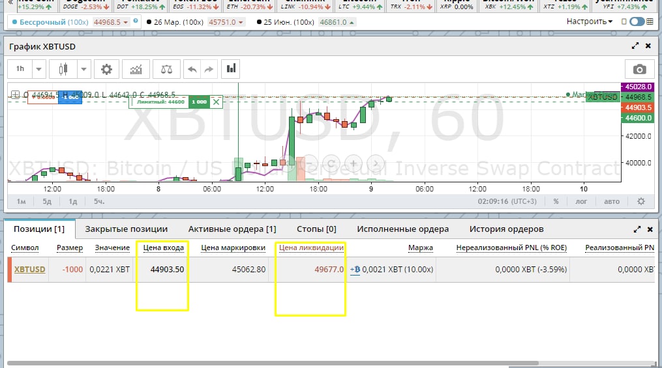Viewport: 662px width, 368px height.
Task: Cancel the limit order 44600 with X
Action: coord(216,102)
